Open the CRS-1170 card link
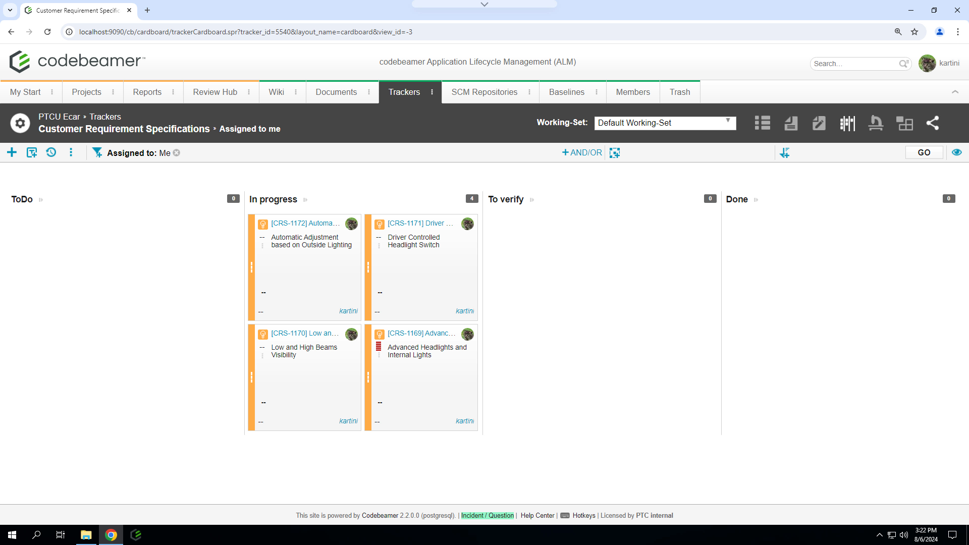Image resolution: width=969 pixels, height=545 pixels. [x=305, y=333]
